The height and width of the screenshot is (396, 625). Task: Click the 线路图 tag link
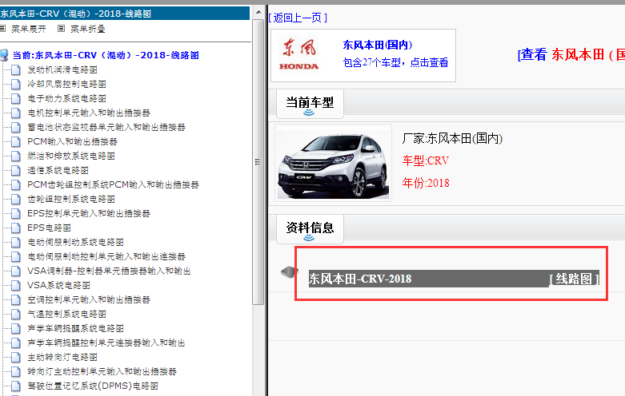pyautogui.click(x=574, y=279)
